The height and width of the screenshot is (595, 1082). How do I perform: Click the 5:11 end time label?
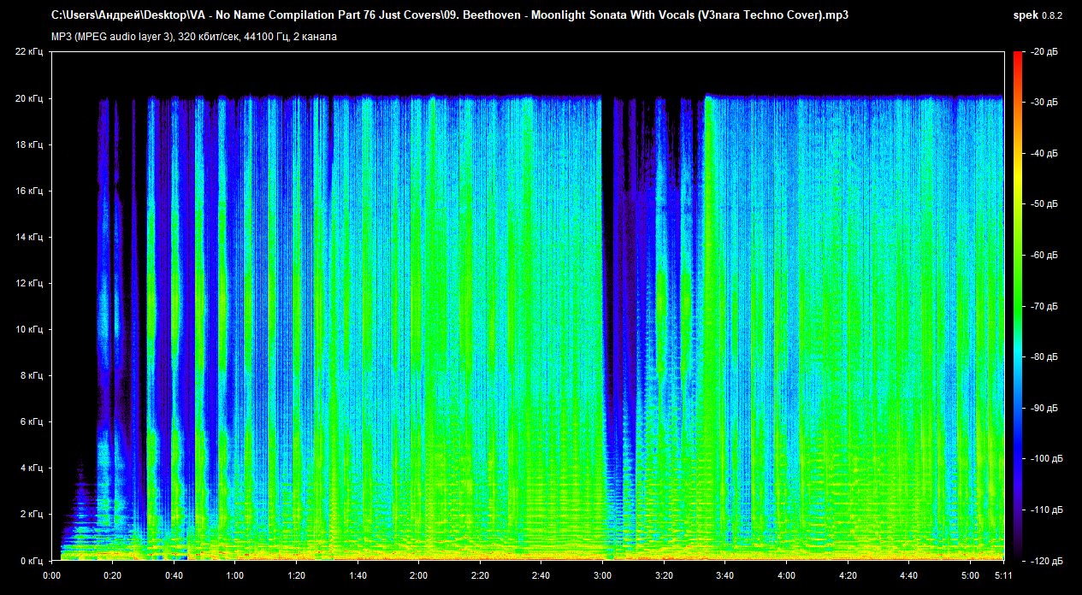tap(1003, 575)
